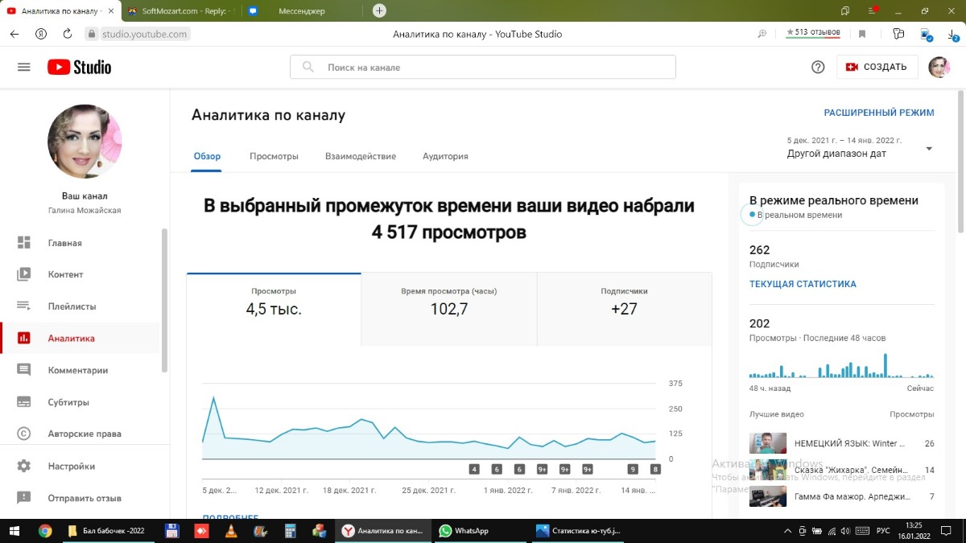Switch to the Обзор tab
The width and height of the screenshot is (966, 543).
[x=207, y=156]
